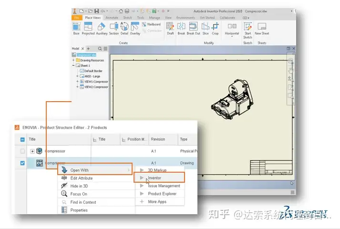340x229 pixels.
Task: Select the Slice tool
Action: pyautogui.click(x=206, y=29)
